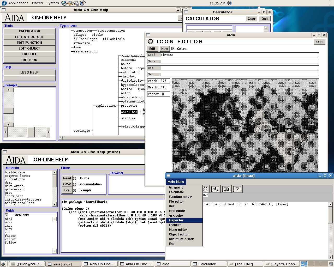Viewport: 334px width, 267px height.
Task: Click the tree structure icon in aida [linux] toolbar
Action: [x=215, y=189]
